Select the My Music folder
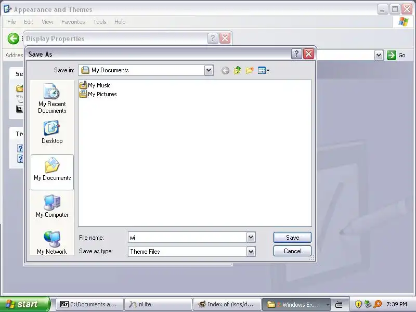Image resolution: width=416 pixels, height=312 pixels. coord(95,85)
